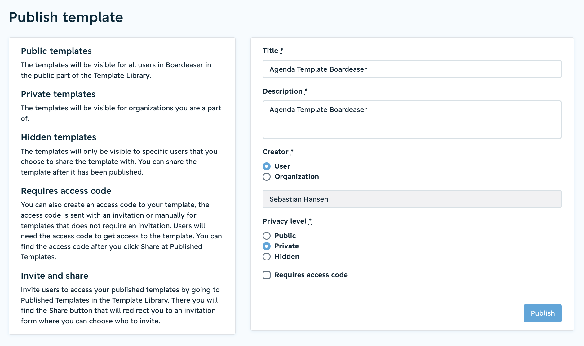
Task: Click the Requires access code info heading
Action: [x=66, y=191]
